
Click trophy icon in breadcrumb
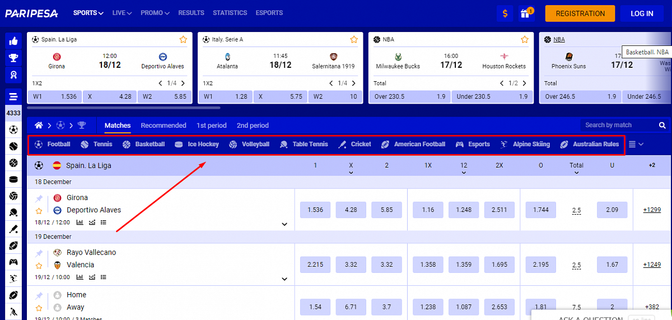coord(82,125)
